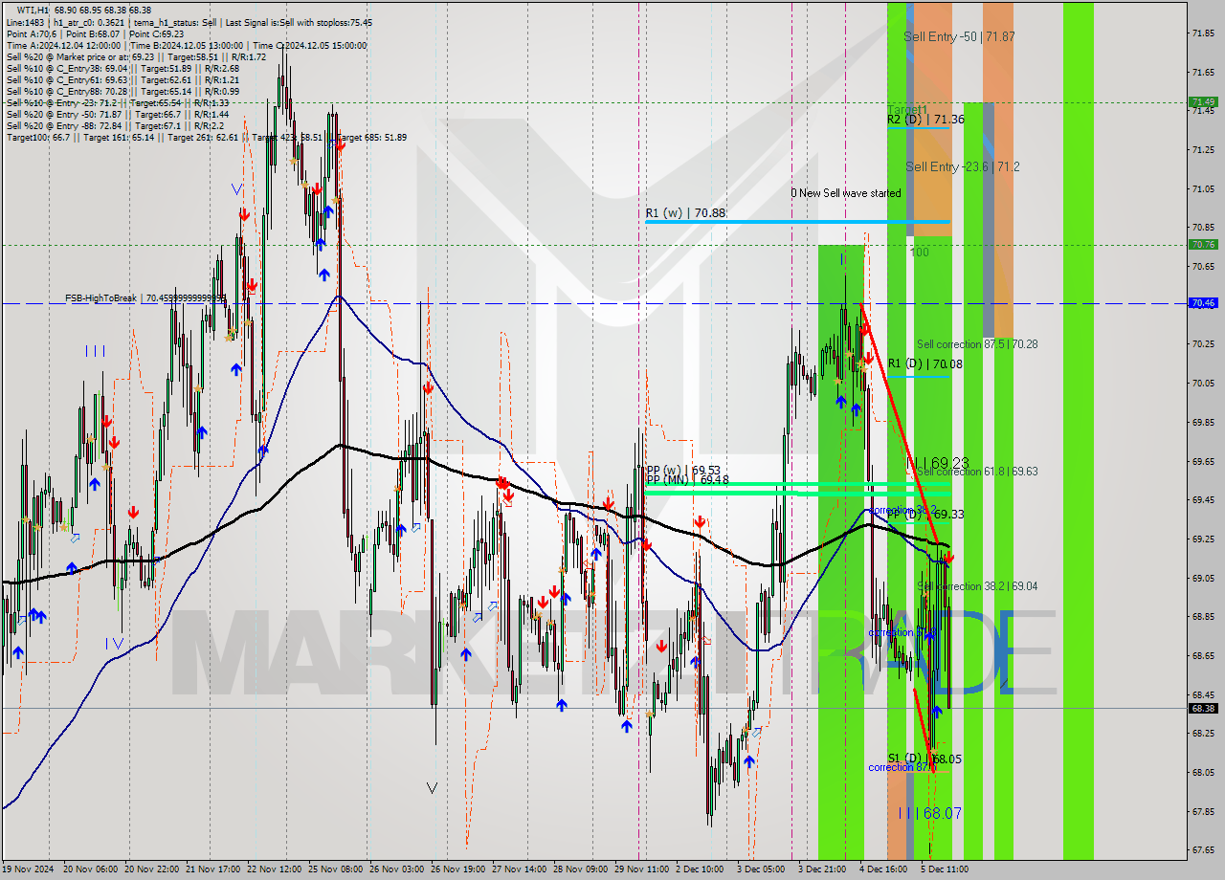Viewport: 1225px width, 880px height.
Task: Select 'Sell correction 87.5 | 70.28' label
Action: [977, 344]
